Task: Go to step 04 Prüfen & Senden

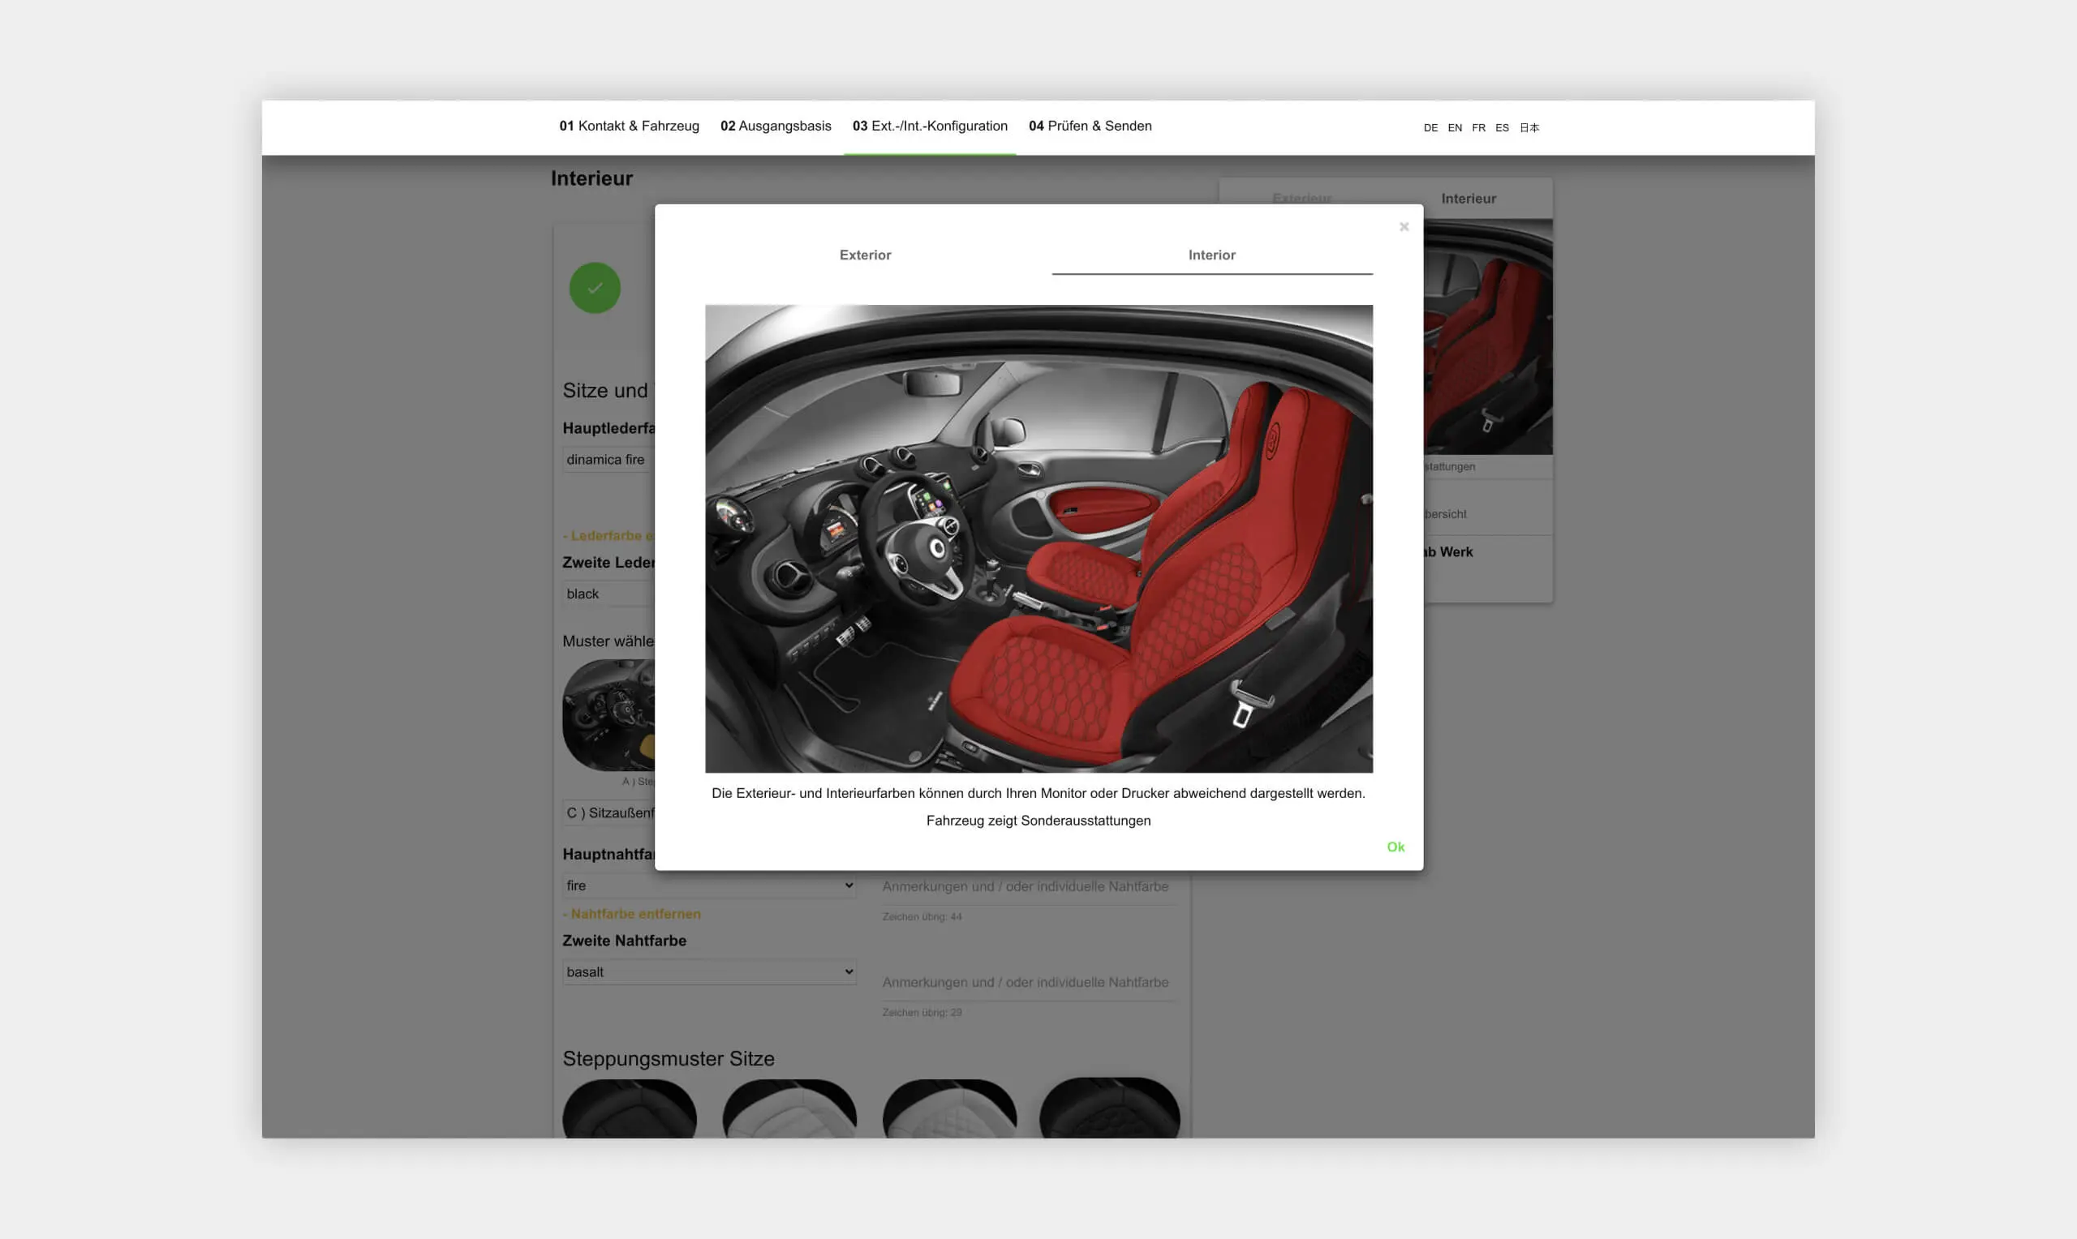Action: click(x=1090, y=126)
